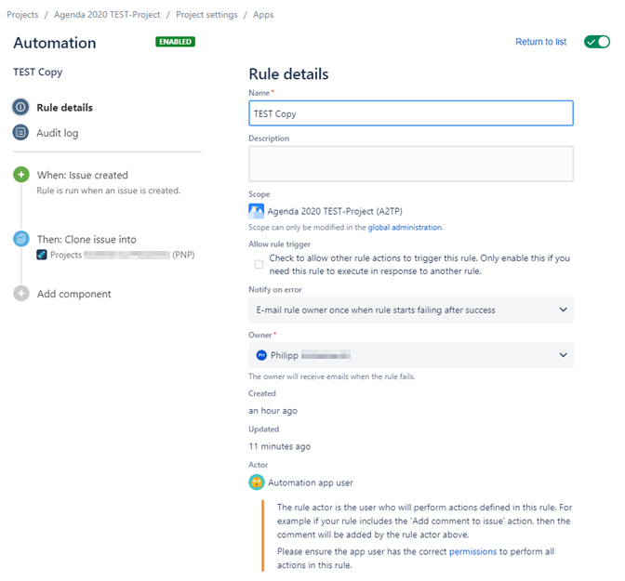Click the Philipp owner avatar icon
Screen dimensions: 625x581
point(261,355)
